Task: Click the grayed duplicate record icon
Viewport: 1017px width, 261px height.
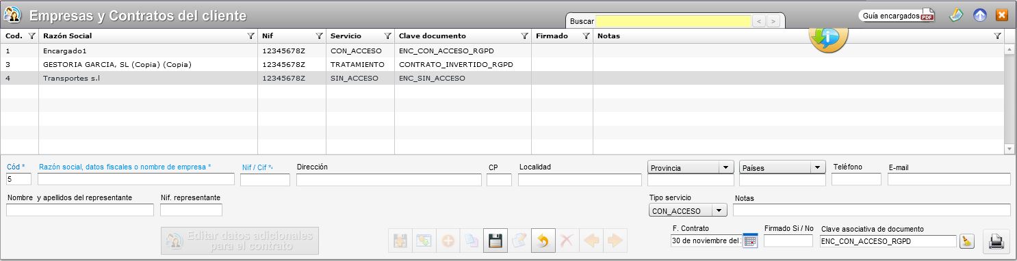Action: pos(472,241)
